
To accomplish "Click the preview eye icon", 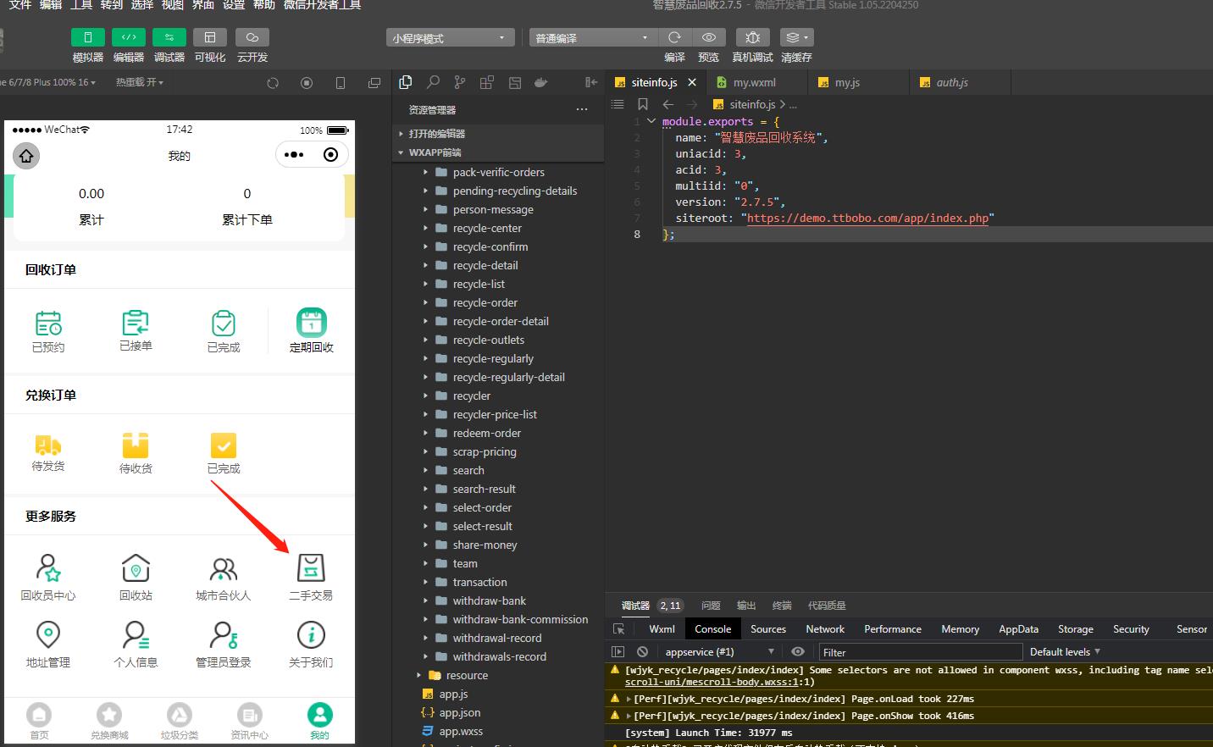I will coord(709,37).
